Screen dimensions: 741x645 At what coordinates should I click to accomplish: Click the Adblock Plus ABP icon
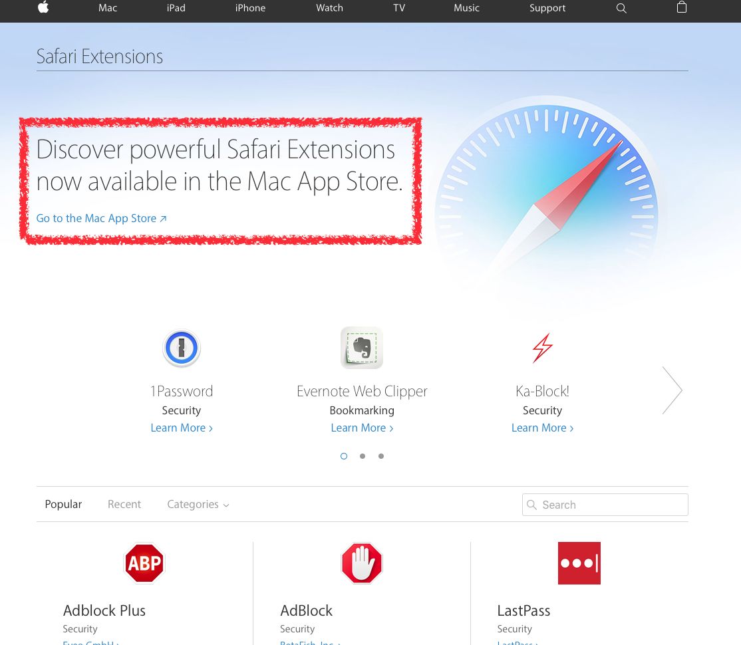(x=144, y=563)
